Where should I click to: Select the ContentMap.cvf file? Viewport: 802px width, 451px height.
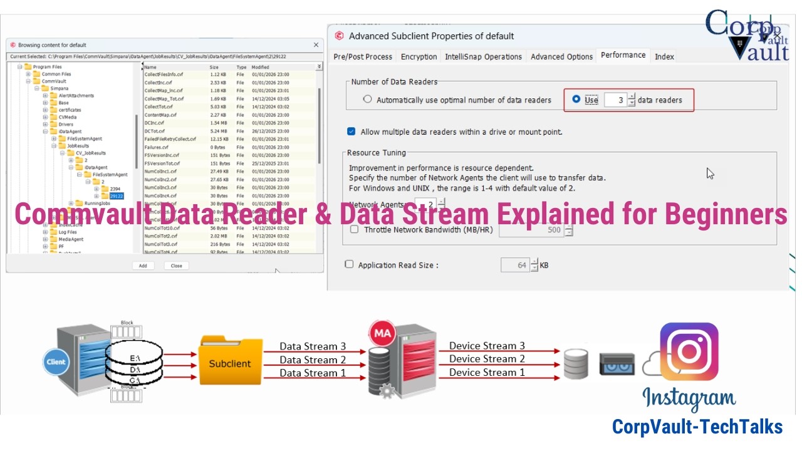229,115
